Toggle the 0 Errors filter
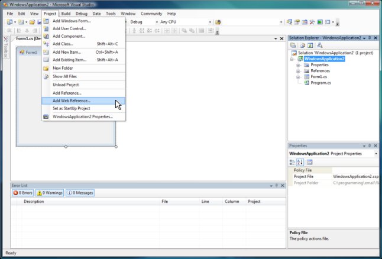This screenshot has width=382, height=259. coord(22,193)
